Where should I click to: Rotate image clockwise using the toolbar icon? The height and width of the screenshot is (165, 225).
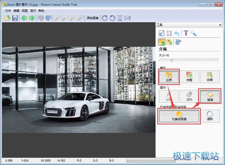pyautogui.click(x=105, y=18)
